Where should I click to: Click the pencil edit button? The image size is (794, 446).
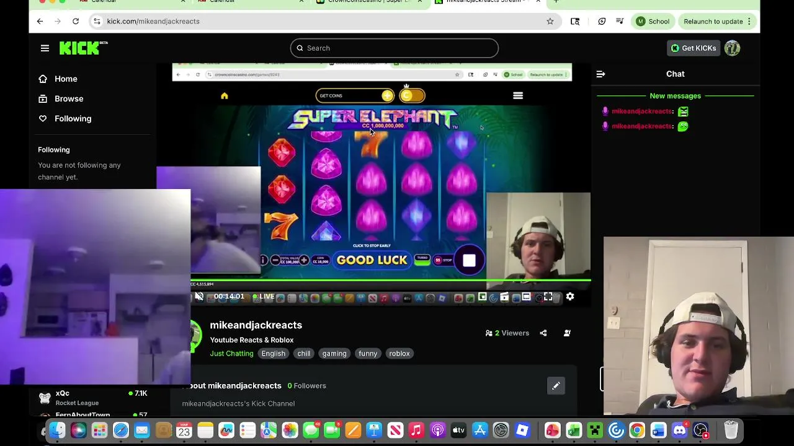pyautogui.click(x=556, y=386)
